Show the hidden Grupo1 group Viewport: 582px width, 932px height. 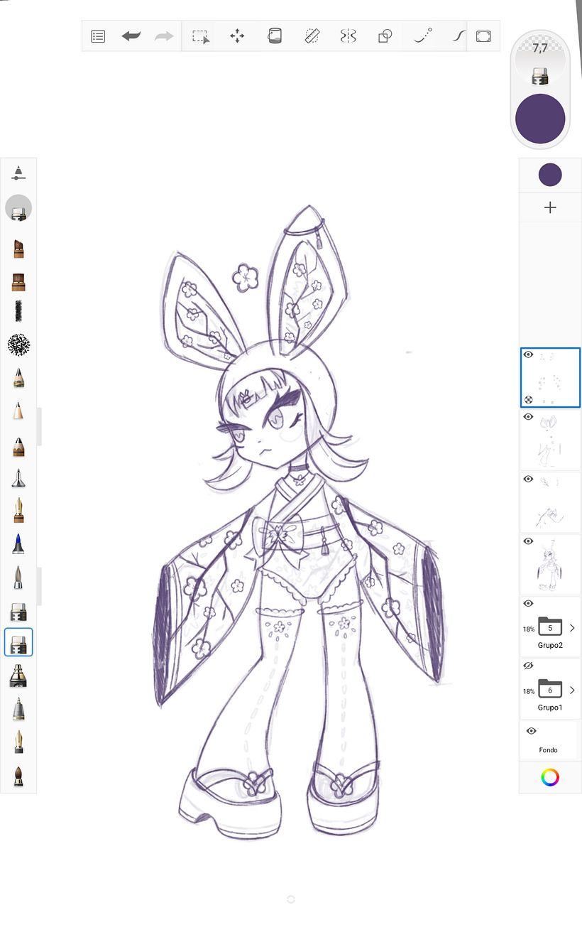(528, 666)
